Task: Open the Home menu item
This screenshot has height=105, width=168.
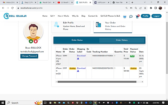Action: pyautogui.click(x=45, y=16)
